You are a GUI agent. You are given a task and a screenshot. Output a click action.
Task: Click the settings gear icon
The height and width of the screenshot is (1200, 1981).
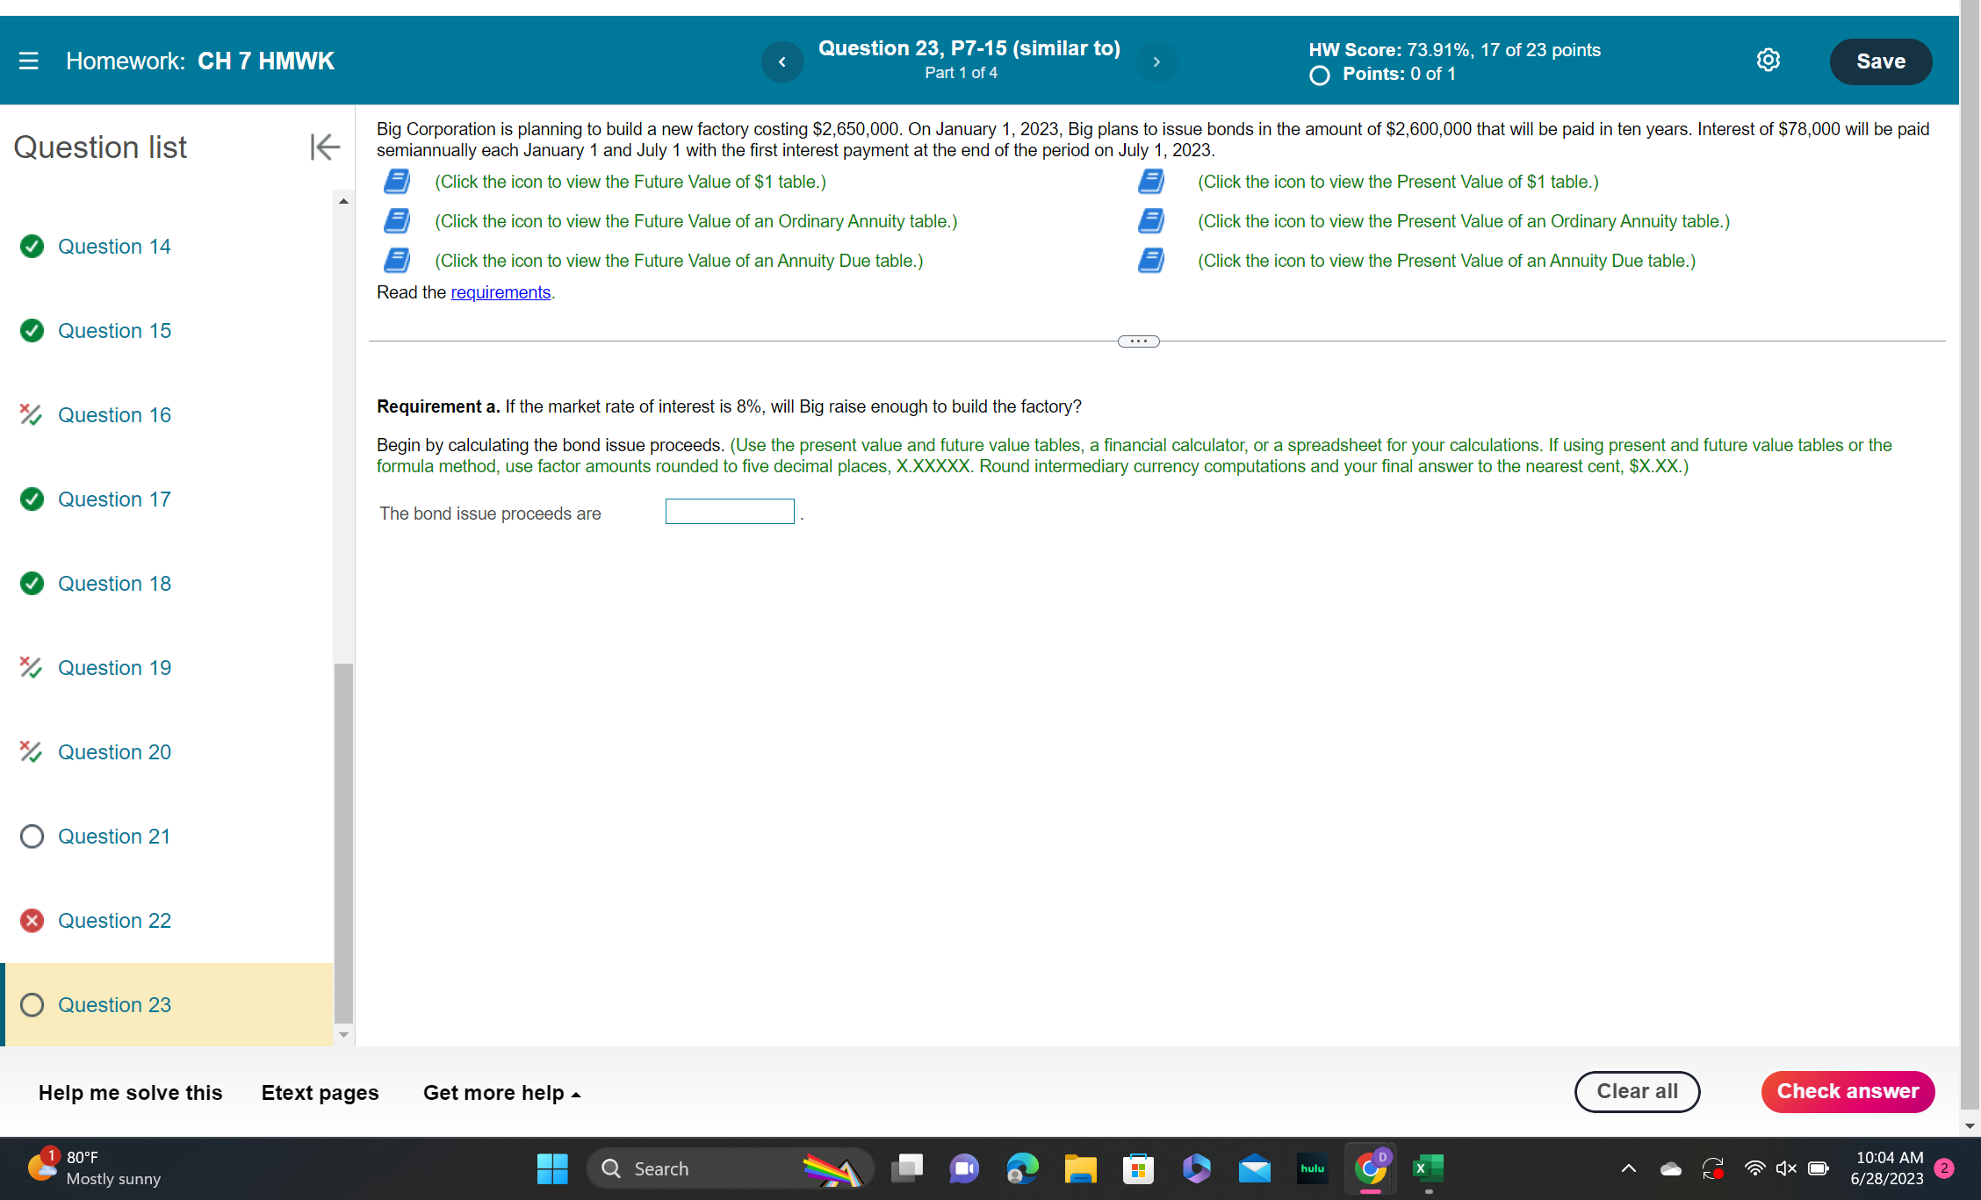tap(1768, 61)
